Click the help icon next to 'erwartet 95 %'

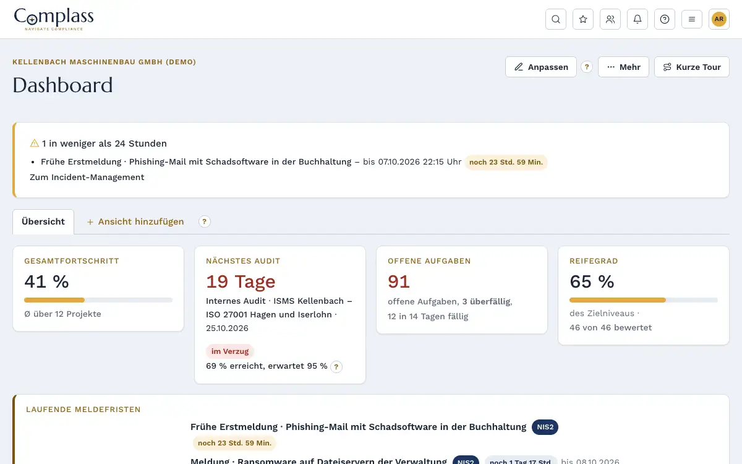(336, 366)
